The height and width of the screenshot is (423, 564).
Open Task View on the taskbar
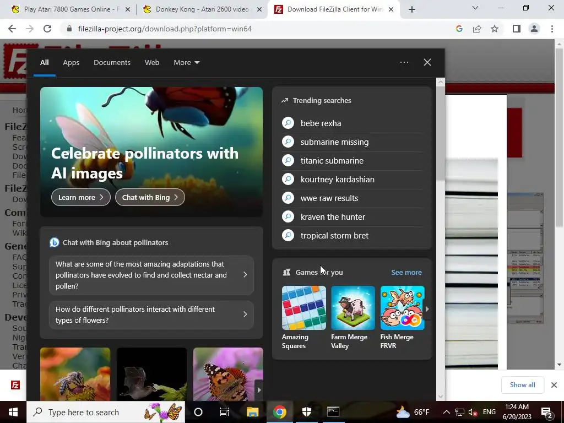[225, 412]
